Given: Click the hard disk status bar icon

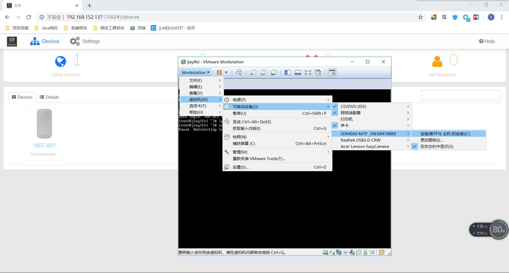Looking at the screenshot, I should pyautogui.click(x=326, y=252).
